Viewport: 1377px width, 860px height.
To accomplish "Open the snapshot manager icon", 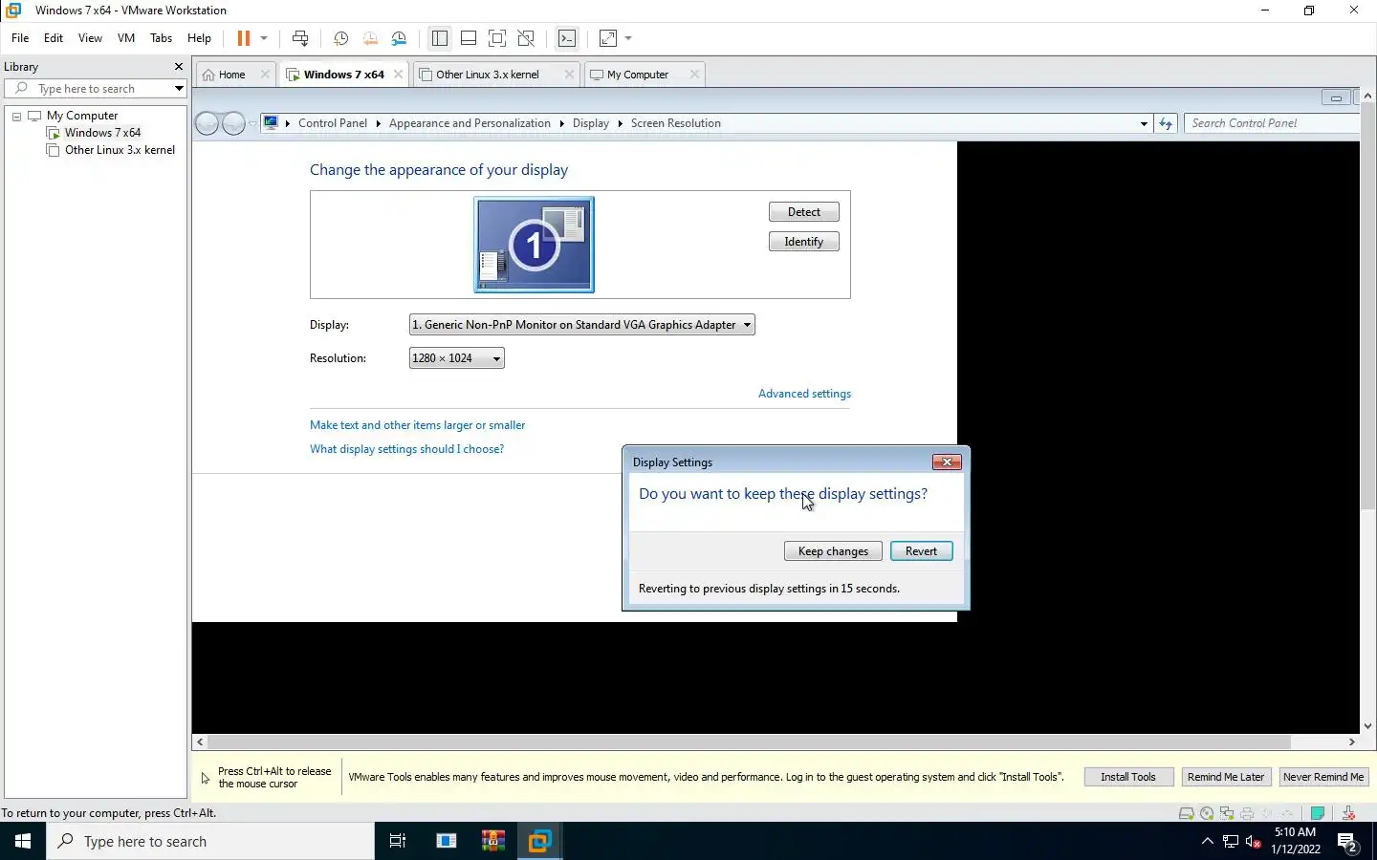I will coord(400,38).
